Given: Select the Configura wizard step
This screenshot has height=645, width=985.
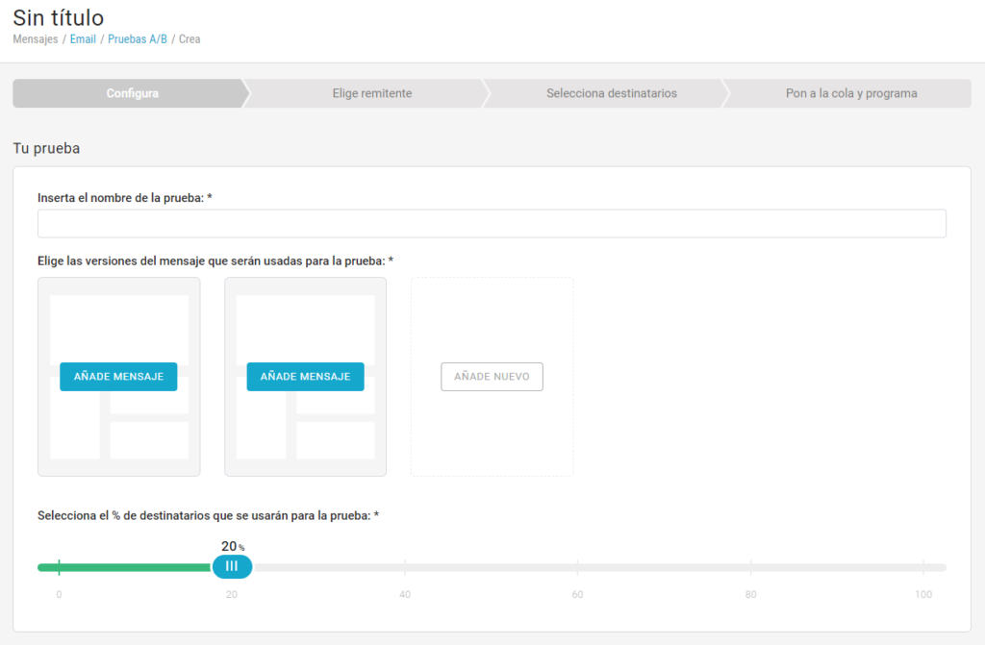Looking at the screenshot, I should tap(132, 93).
